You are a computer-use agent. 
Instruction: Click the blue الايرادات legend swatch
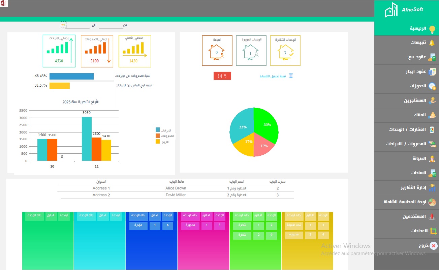(158, 130)
